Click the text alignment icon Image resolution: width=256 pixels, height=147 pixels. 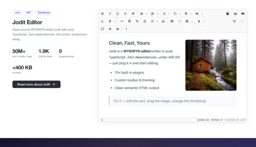[x=187, y=21]
